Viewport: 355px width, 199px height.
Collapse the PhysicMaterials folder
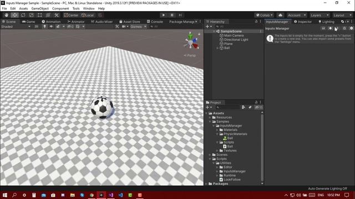[x=217, y=134]
